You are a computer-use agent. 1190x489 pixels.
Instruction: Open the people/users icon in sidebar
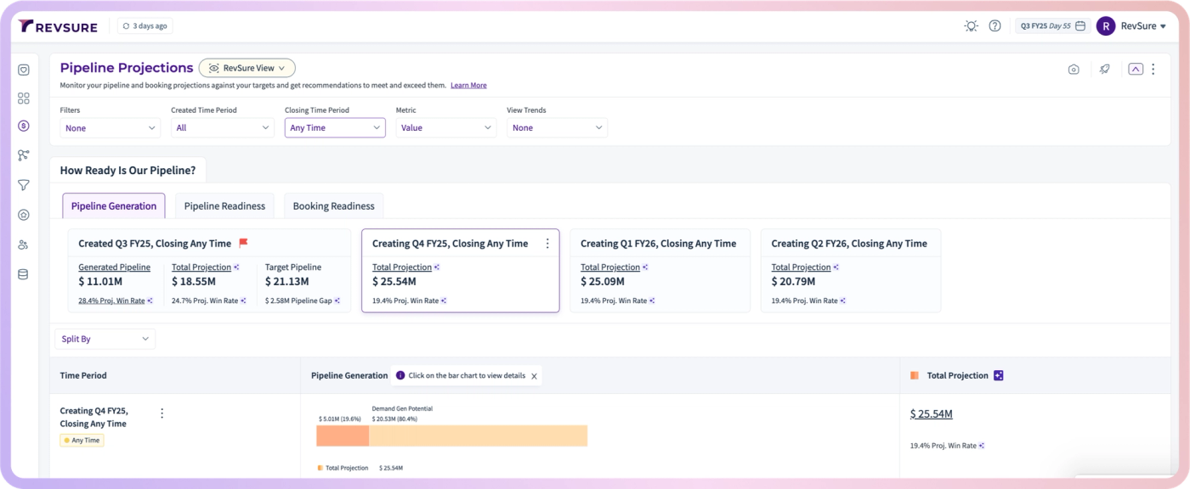24,244
